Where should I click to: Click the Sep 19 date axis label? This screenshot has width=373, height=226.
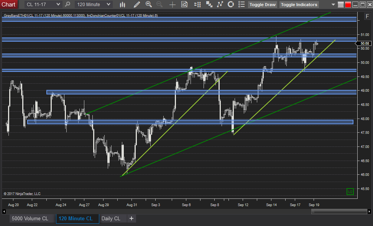click(314, 205)
